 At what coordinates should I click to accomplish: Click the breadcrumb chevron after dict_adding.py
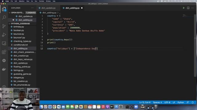[58, 13]
